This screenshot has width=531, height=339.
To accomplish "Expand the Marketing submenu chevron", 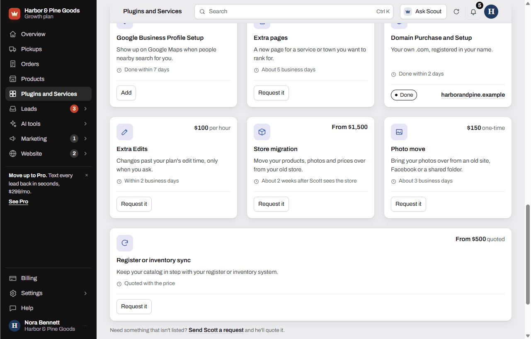I will click(85, 139).
